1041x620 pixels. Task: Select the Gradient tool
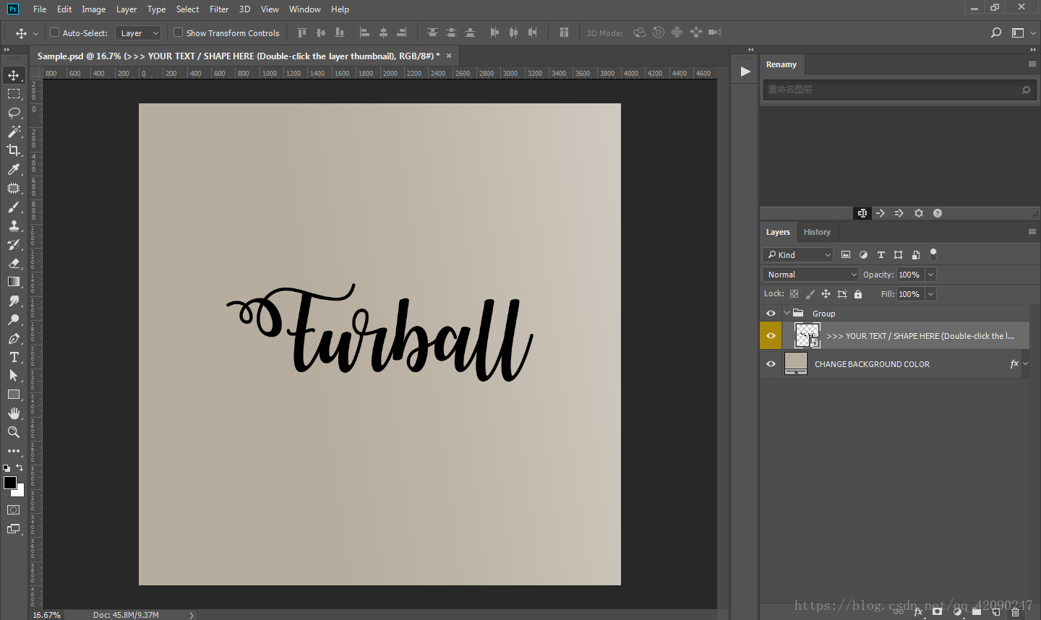(x=14, y=282)
